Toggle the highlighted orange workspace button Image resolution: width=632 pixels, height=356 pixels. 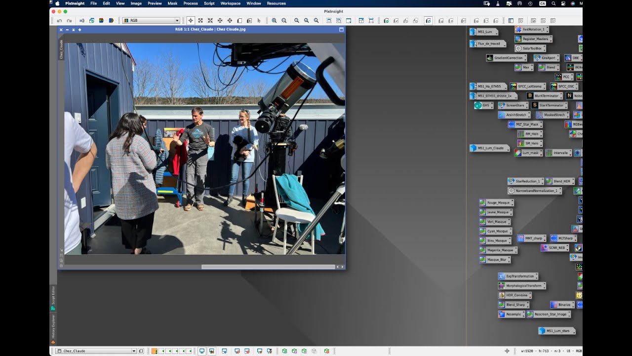(x=155, y=351)
